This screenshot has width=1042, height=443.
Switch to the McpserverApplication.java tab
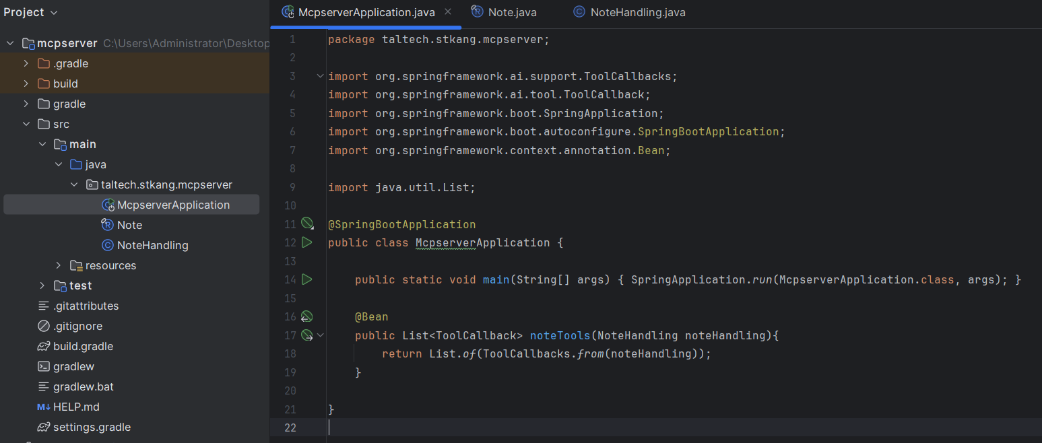pos(367,12)
